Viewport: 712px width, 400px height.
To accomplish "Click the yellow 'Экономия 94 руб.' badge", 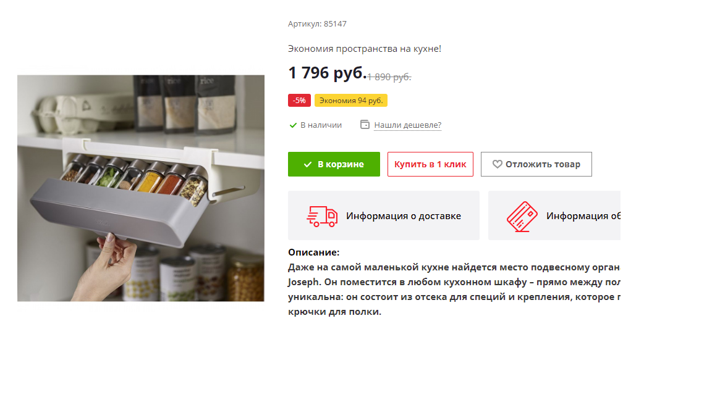I will pos(350,100).
